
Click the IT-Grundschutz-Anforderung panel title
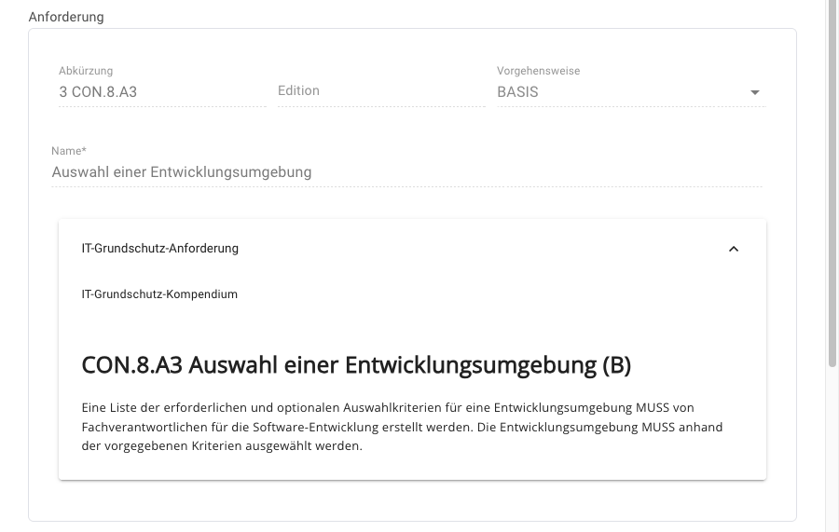click(160, 249)
